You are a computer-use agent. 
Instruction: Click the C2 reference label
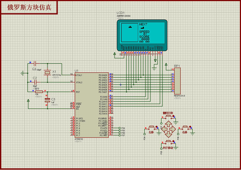click(35, 78)
